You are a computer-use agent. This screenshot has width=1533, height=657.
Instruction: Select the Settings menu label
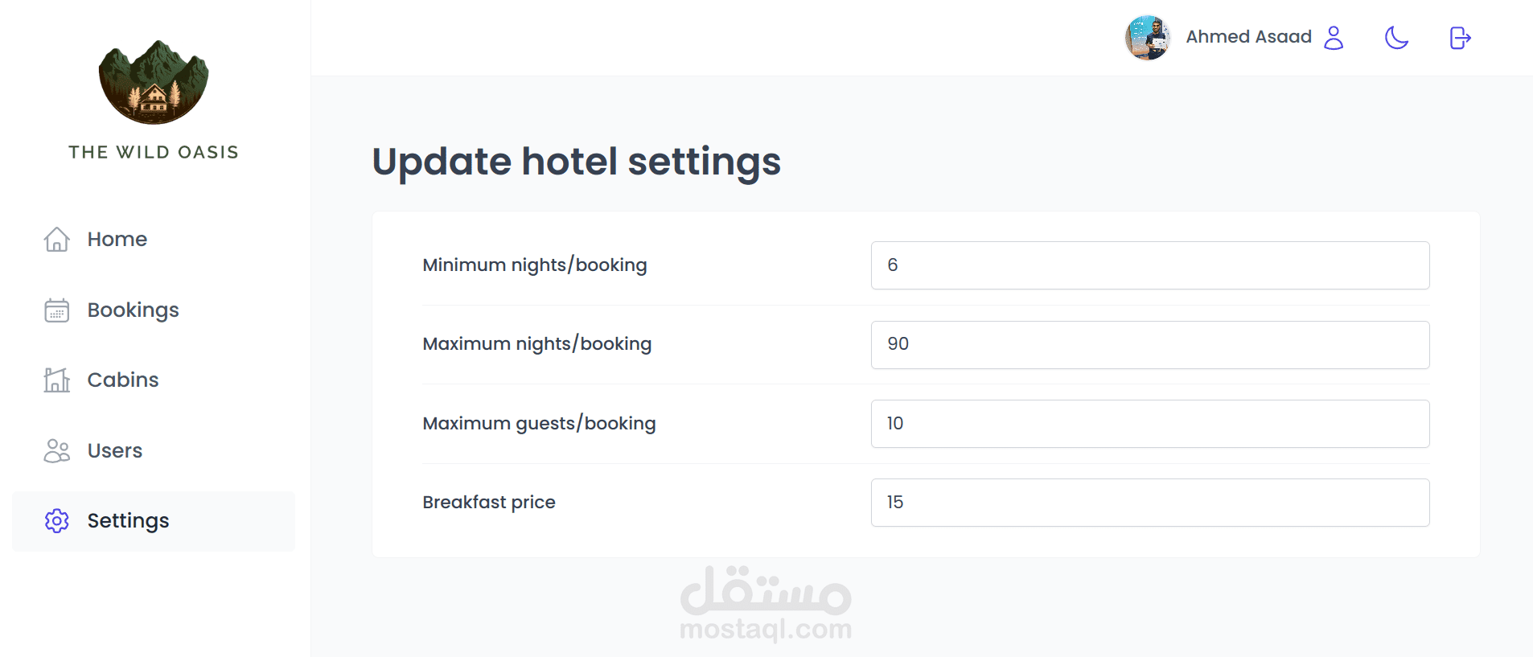pos(128,521)
